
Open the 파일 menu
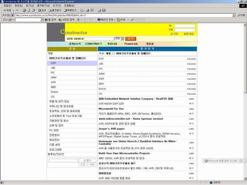8,5
